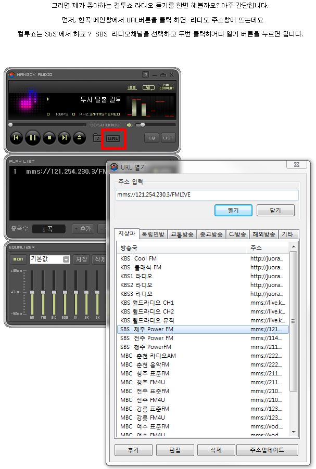Select the KBS Cool FM row
Viewport: 316px width, 469px height.
click(203, 258)
